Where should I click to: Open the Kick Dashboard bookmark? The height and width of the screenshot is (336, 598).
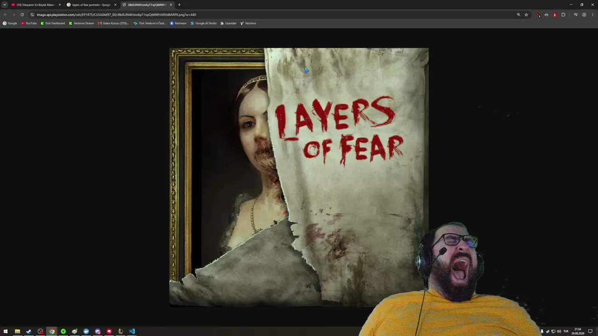click(53, 23)
